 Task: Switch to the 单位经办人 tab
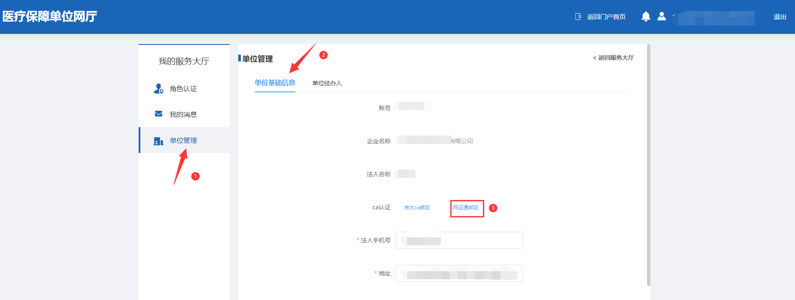pyautogui.click(x=327, y=83)
